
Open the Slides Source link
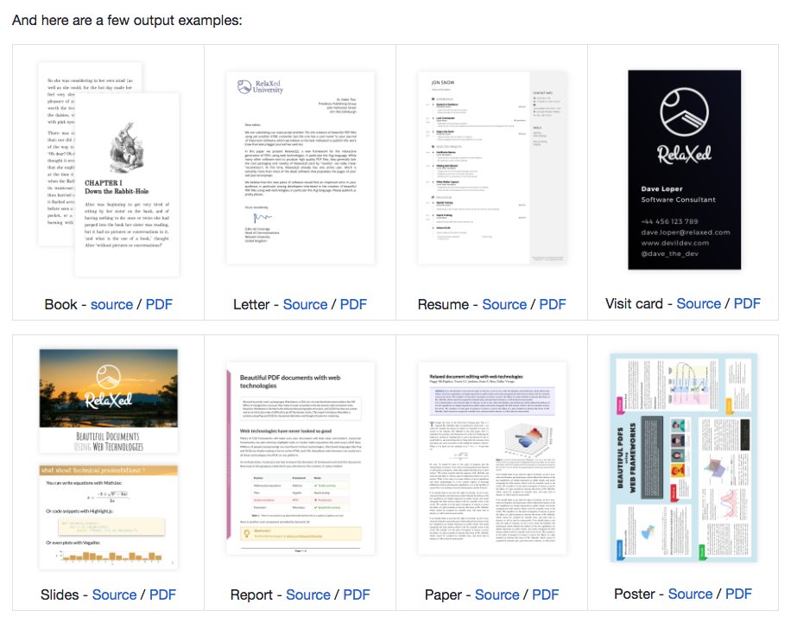coord(115,594)
